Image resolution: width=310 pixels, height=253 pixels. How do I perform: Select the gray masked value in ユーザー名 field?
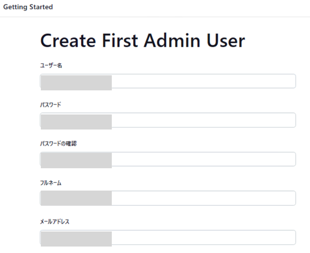point(76,83)
